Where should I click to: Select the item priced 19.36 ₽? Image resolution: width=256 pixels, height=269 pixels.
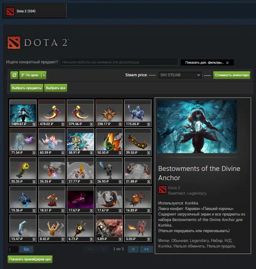[23, 200]
